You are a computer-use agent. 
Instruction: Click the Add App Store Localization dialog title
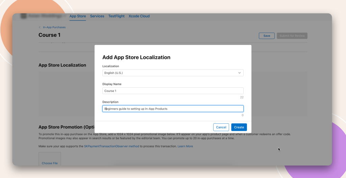137,57
